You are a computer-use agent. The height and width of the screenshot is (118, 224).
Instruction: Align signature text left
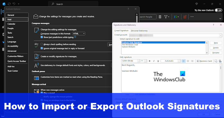184,61
